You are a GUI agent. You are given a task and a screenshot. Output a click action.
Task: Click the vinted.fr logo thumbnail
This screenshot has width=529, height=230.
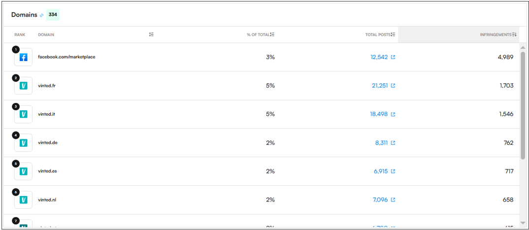[23, 86]
